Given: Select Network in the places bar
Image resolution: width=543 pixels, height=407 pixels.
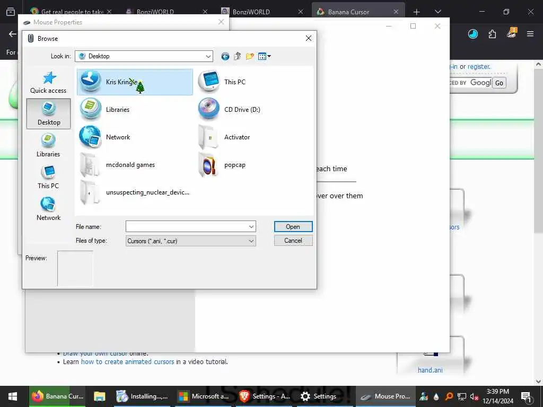Looking at the screenshot, I should pyautogui.click(x=48, y=209).
